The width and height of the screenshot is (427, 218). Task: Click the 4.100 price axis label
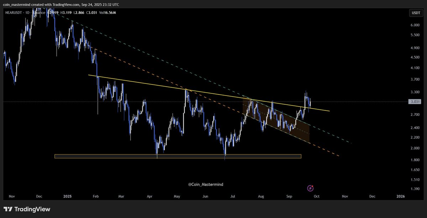pyautogui.click(x=415, y=68)
